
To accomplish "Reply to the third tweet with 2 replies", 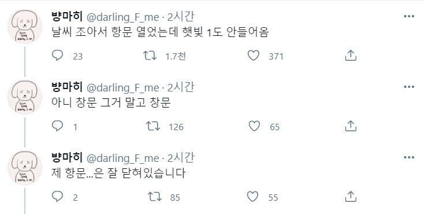I will click(x=57, y=197).
